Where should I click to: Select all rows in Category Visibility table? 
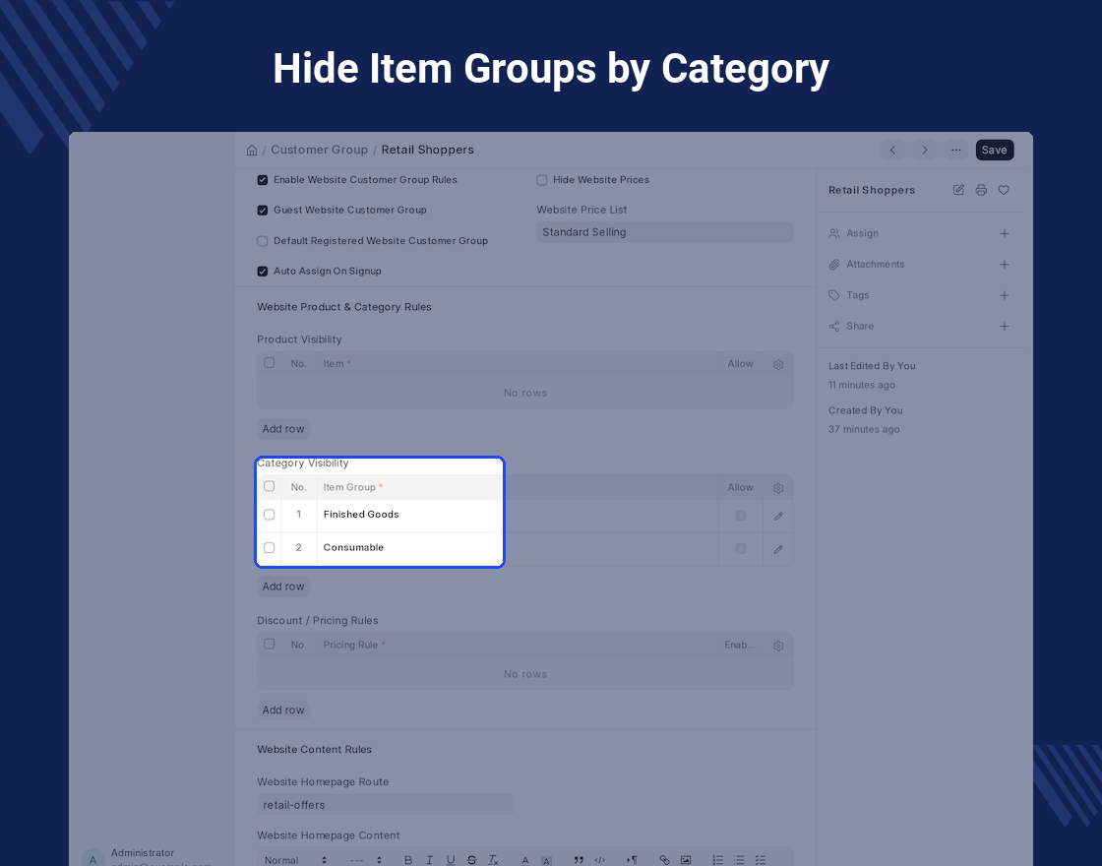pos(270,486)
